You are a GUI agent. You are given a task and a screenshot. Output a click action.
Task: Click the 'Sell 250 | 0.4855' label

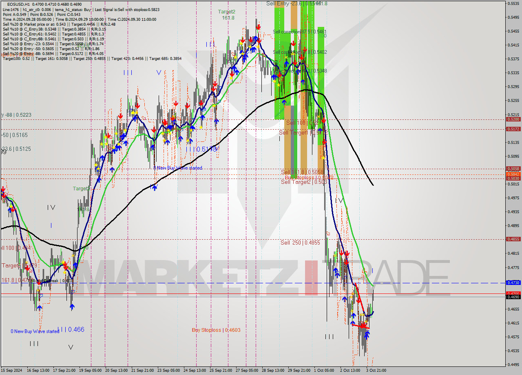click(300, 243)
